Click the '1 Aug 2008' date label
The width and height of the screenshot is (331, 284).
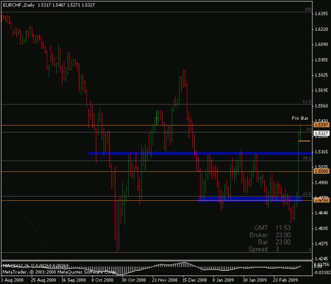click(12, 280)
